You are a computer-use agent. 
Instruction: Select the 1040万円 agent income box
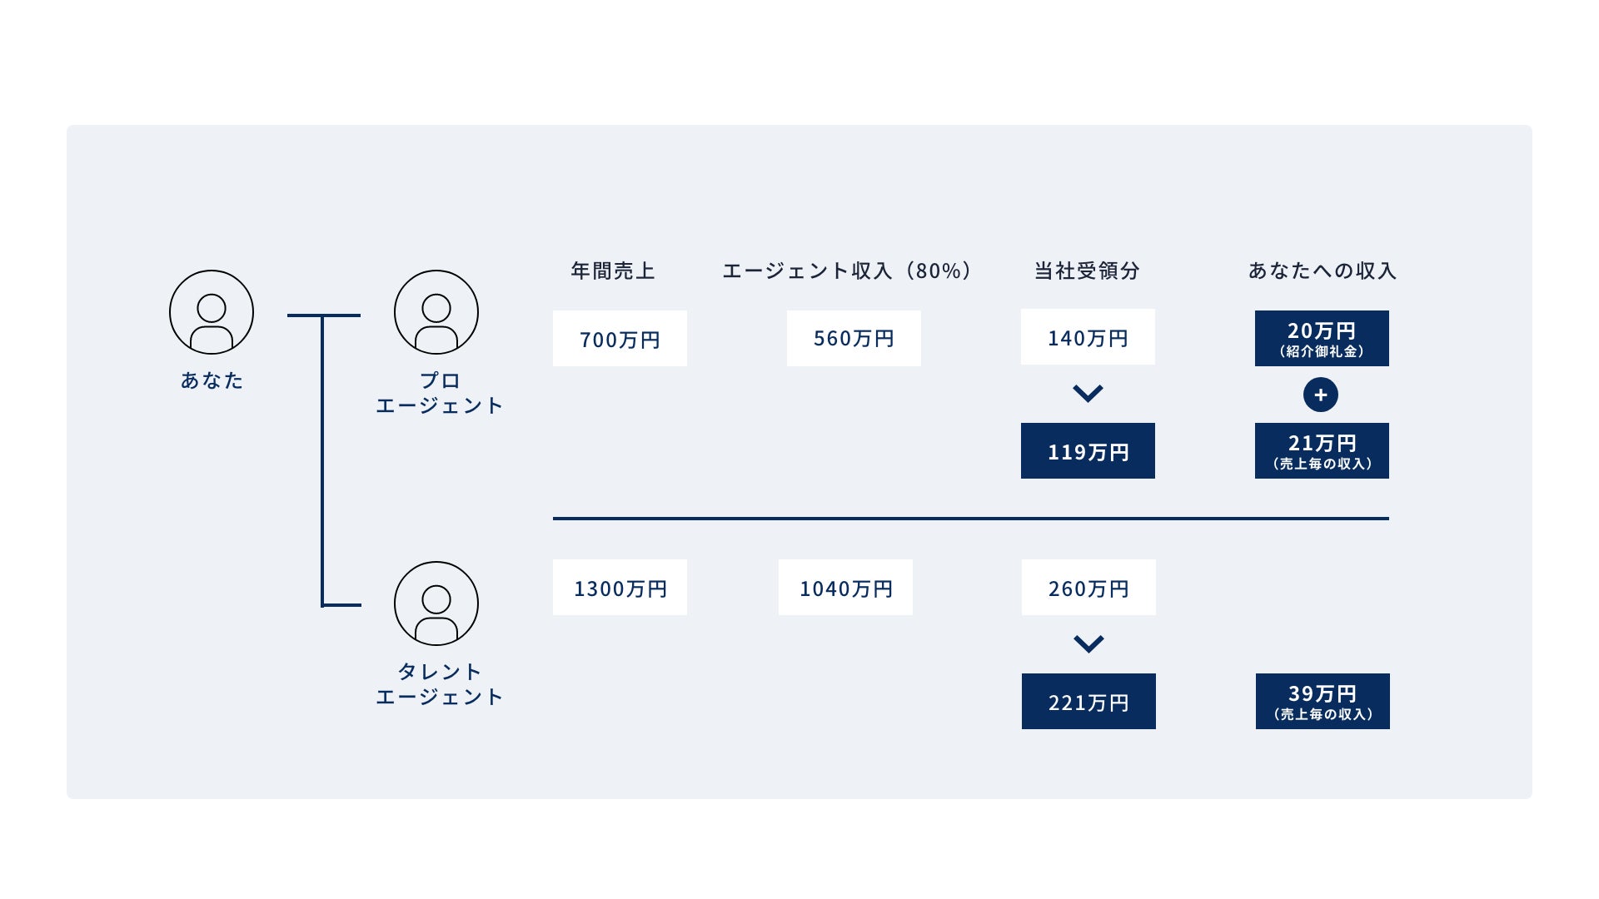pos(845,588)
